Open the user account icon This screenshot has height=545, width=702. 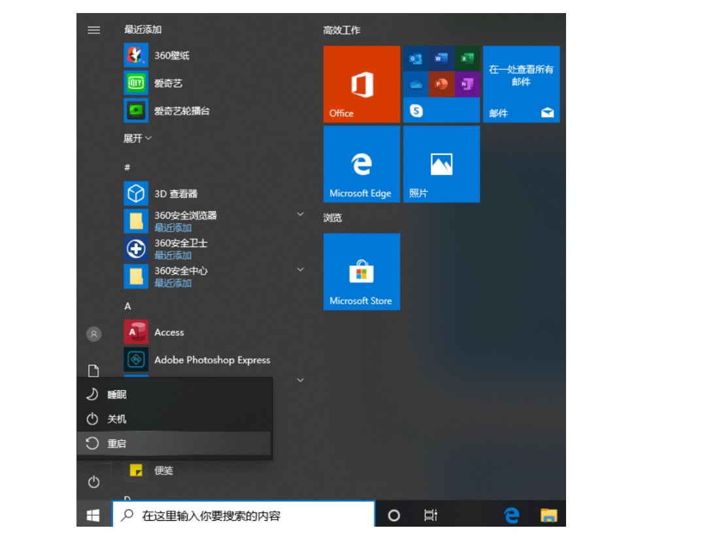tap(93, 334)
